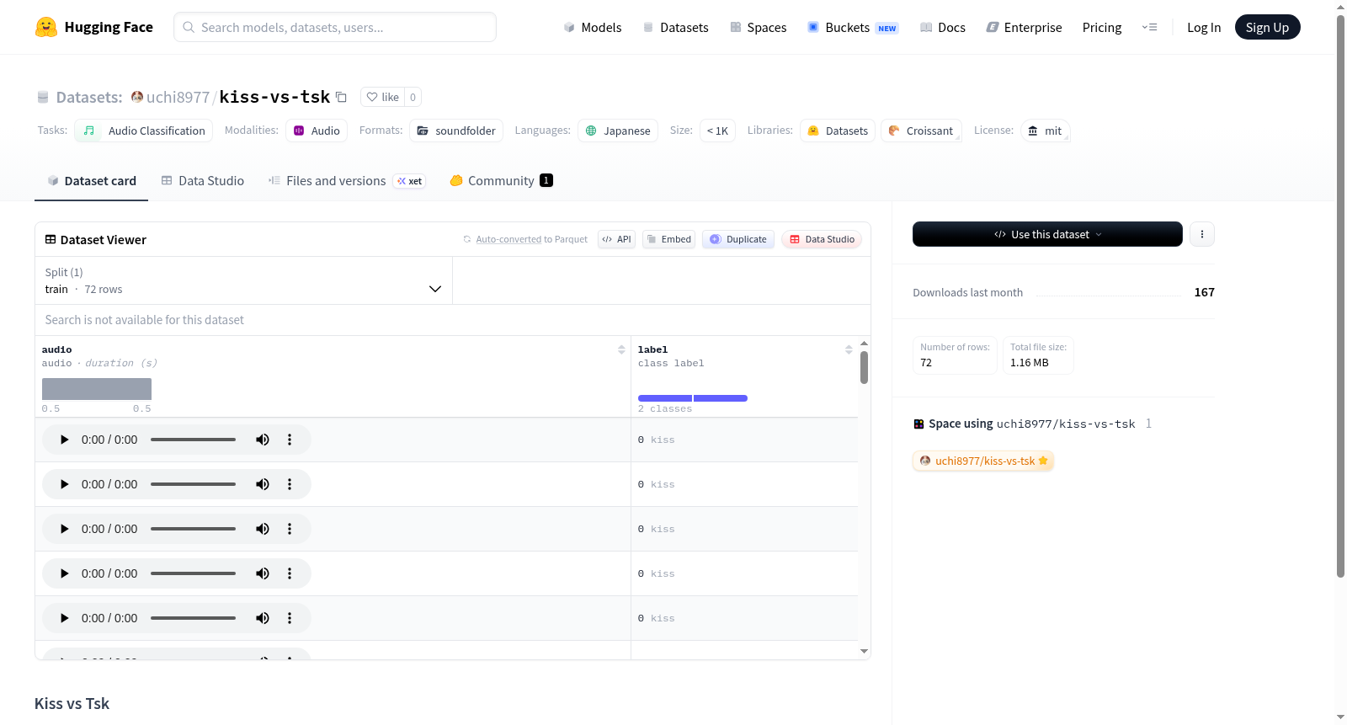Seek within the second audio row's progress bar
Screen dimensions: 1347x725
[193, 484]
